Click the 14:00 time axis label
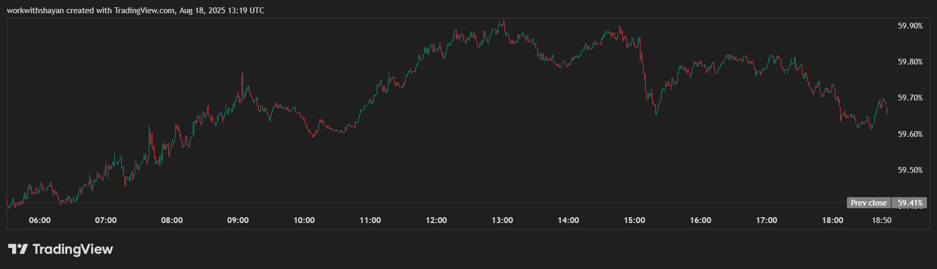The width and height of the screenshot is (937, 269). [x=568, y=220]
